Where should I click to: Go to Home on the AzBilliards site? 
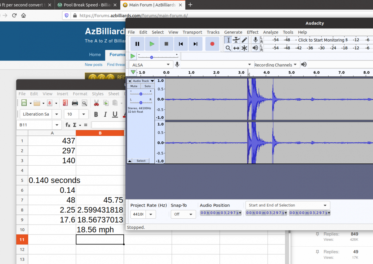95,55
